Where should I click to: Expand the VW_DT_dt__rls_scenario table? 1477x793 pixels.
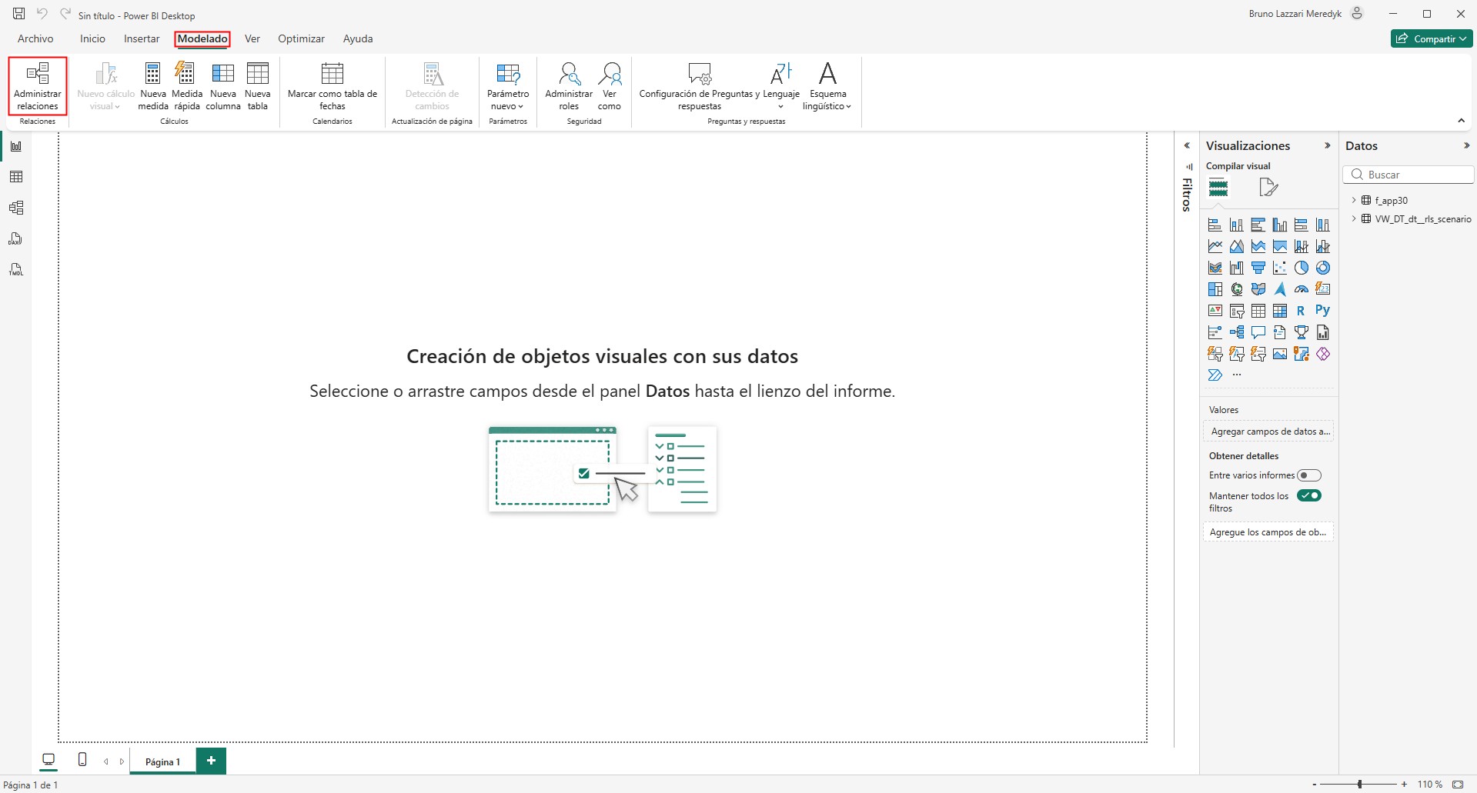(x=1354, y=218)
